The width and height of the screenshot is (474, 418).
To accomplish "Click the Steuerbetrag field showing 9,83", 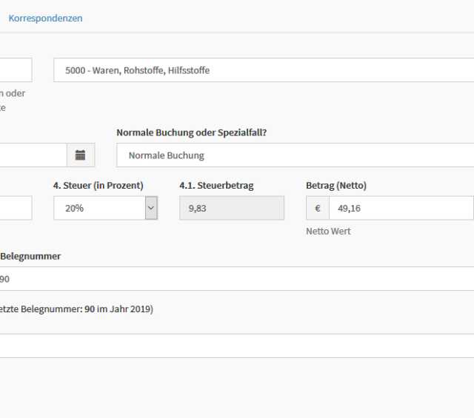I will [232, 209].
